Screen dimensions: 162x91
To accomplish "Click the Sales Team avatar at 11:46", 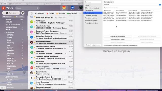I will (32, 52).
